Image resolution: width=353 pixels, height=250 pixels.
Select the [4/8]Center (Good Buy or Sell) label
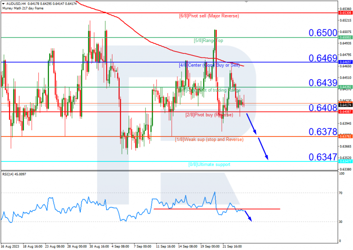[x=209, y=65]
